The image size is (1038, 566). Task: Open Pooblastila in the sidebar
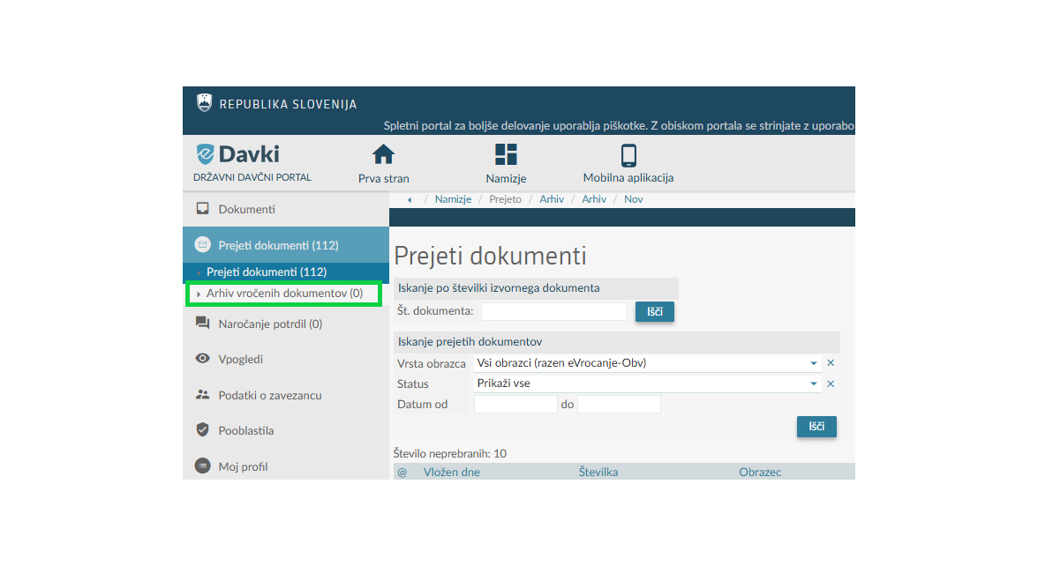coord(286,430)
